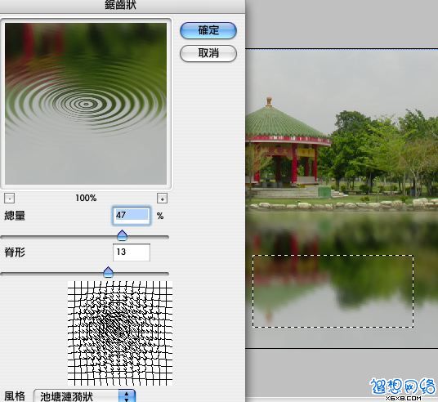
Task: Click the center of ripple rings in preview
Action: 86,105
